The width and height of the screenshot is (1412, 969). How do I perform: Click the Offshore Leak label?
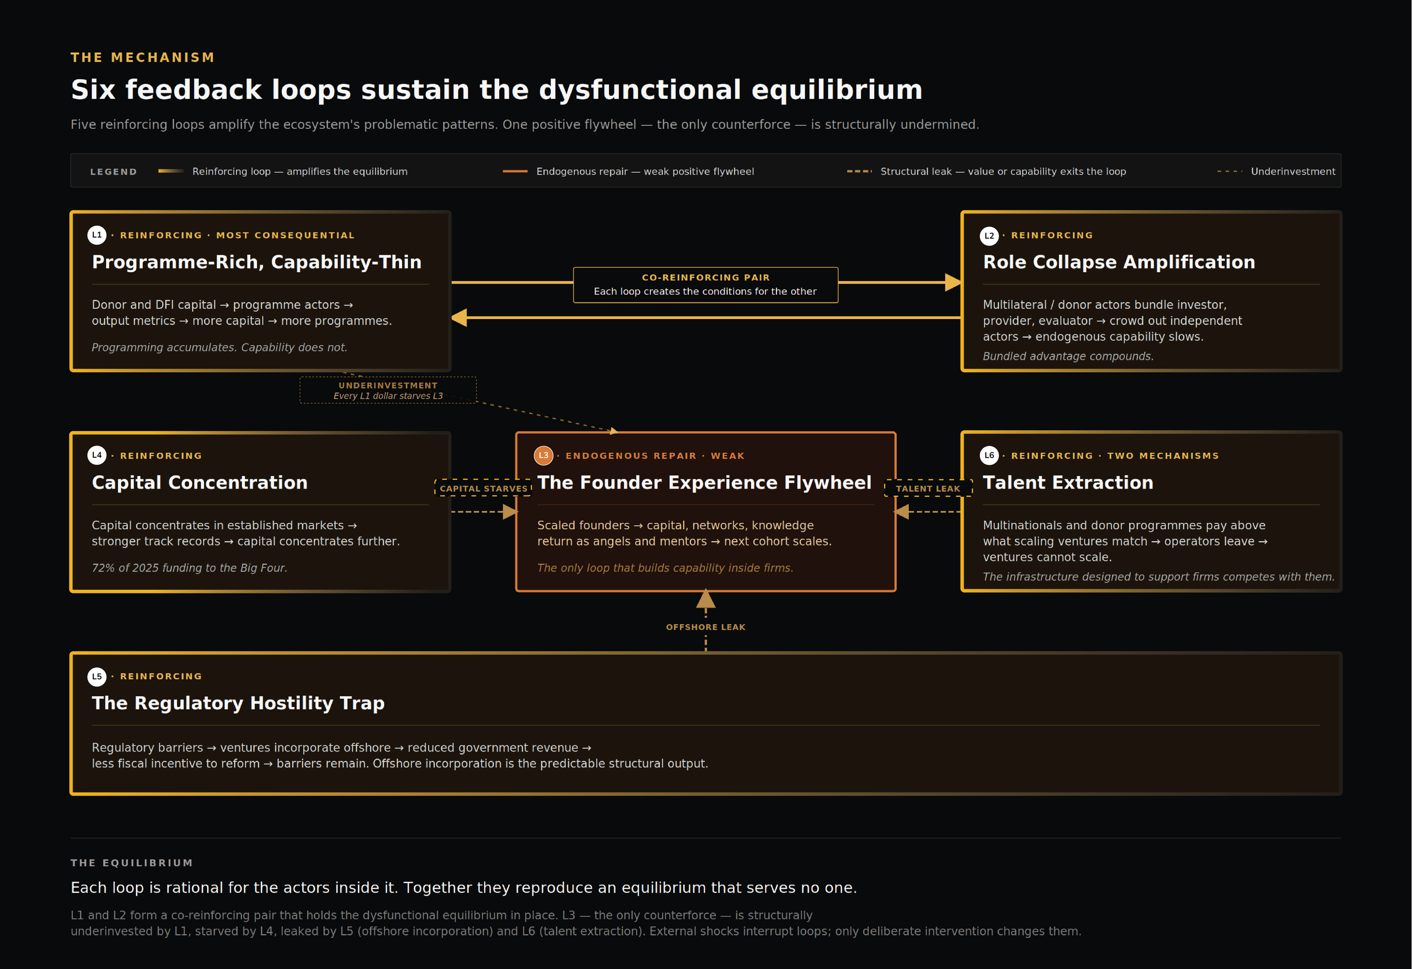tap(705, 627)
